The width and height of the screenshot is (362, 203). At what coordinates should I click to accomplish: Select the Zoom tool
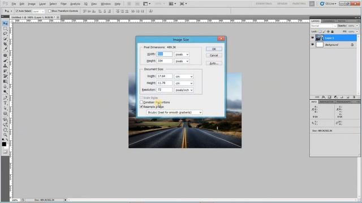coord(5,135)
